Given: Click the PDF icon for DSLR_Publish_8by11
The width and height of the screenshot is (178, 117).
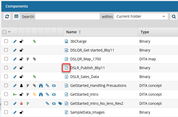Looking at the screenshot, I should [x=66, y=68].
